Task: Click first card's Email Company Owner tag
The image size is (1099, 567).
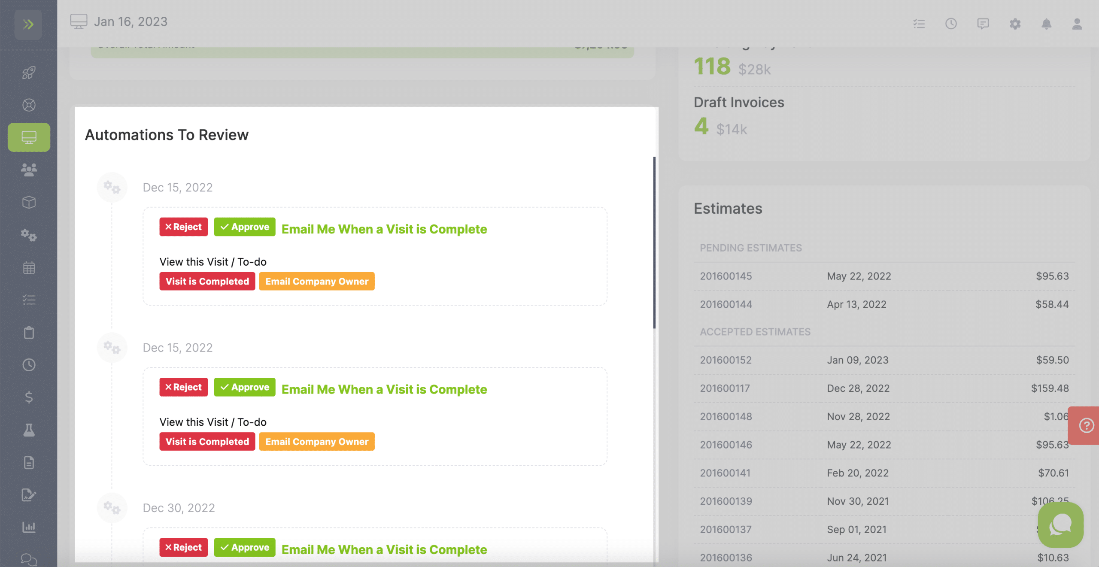Action: (317, 281)
